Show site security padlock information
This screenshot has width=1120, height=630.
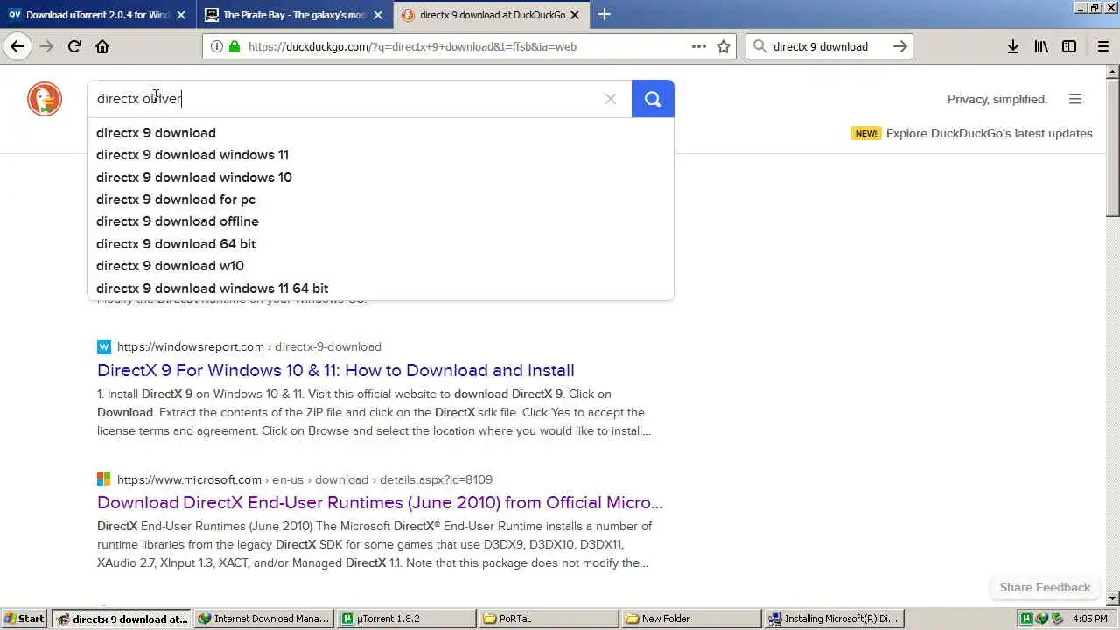234,46
